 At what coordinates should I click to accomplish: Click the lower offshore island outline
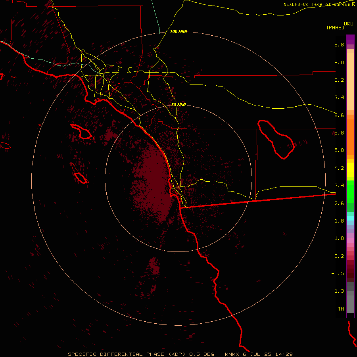[x=79, y=173]
